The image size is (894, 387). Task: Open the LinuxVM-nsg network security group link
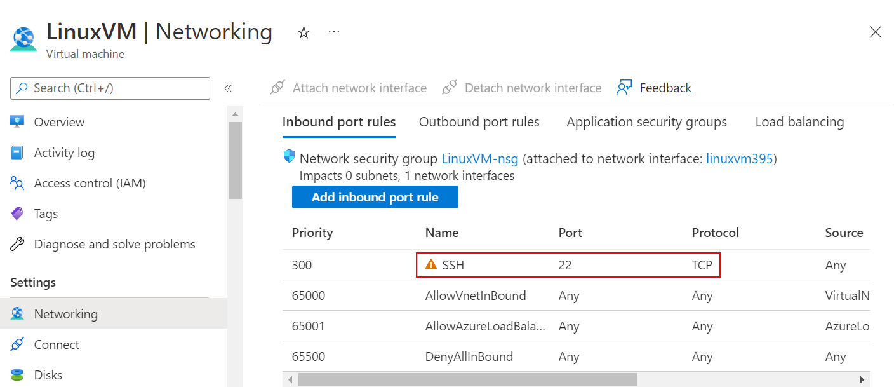pos(480,158)
